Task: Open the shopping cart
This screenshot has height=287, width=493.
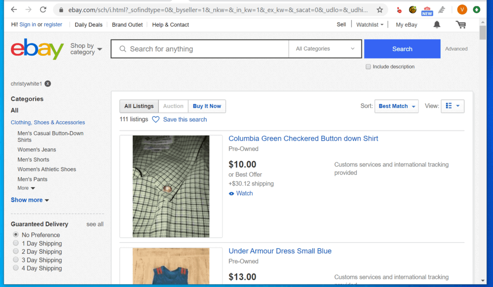Action: coord(460,24)
